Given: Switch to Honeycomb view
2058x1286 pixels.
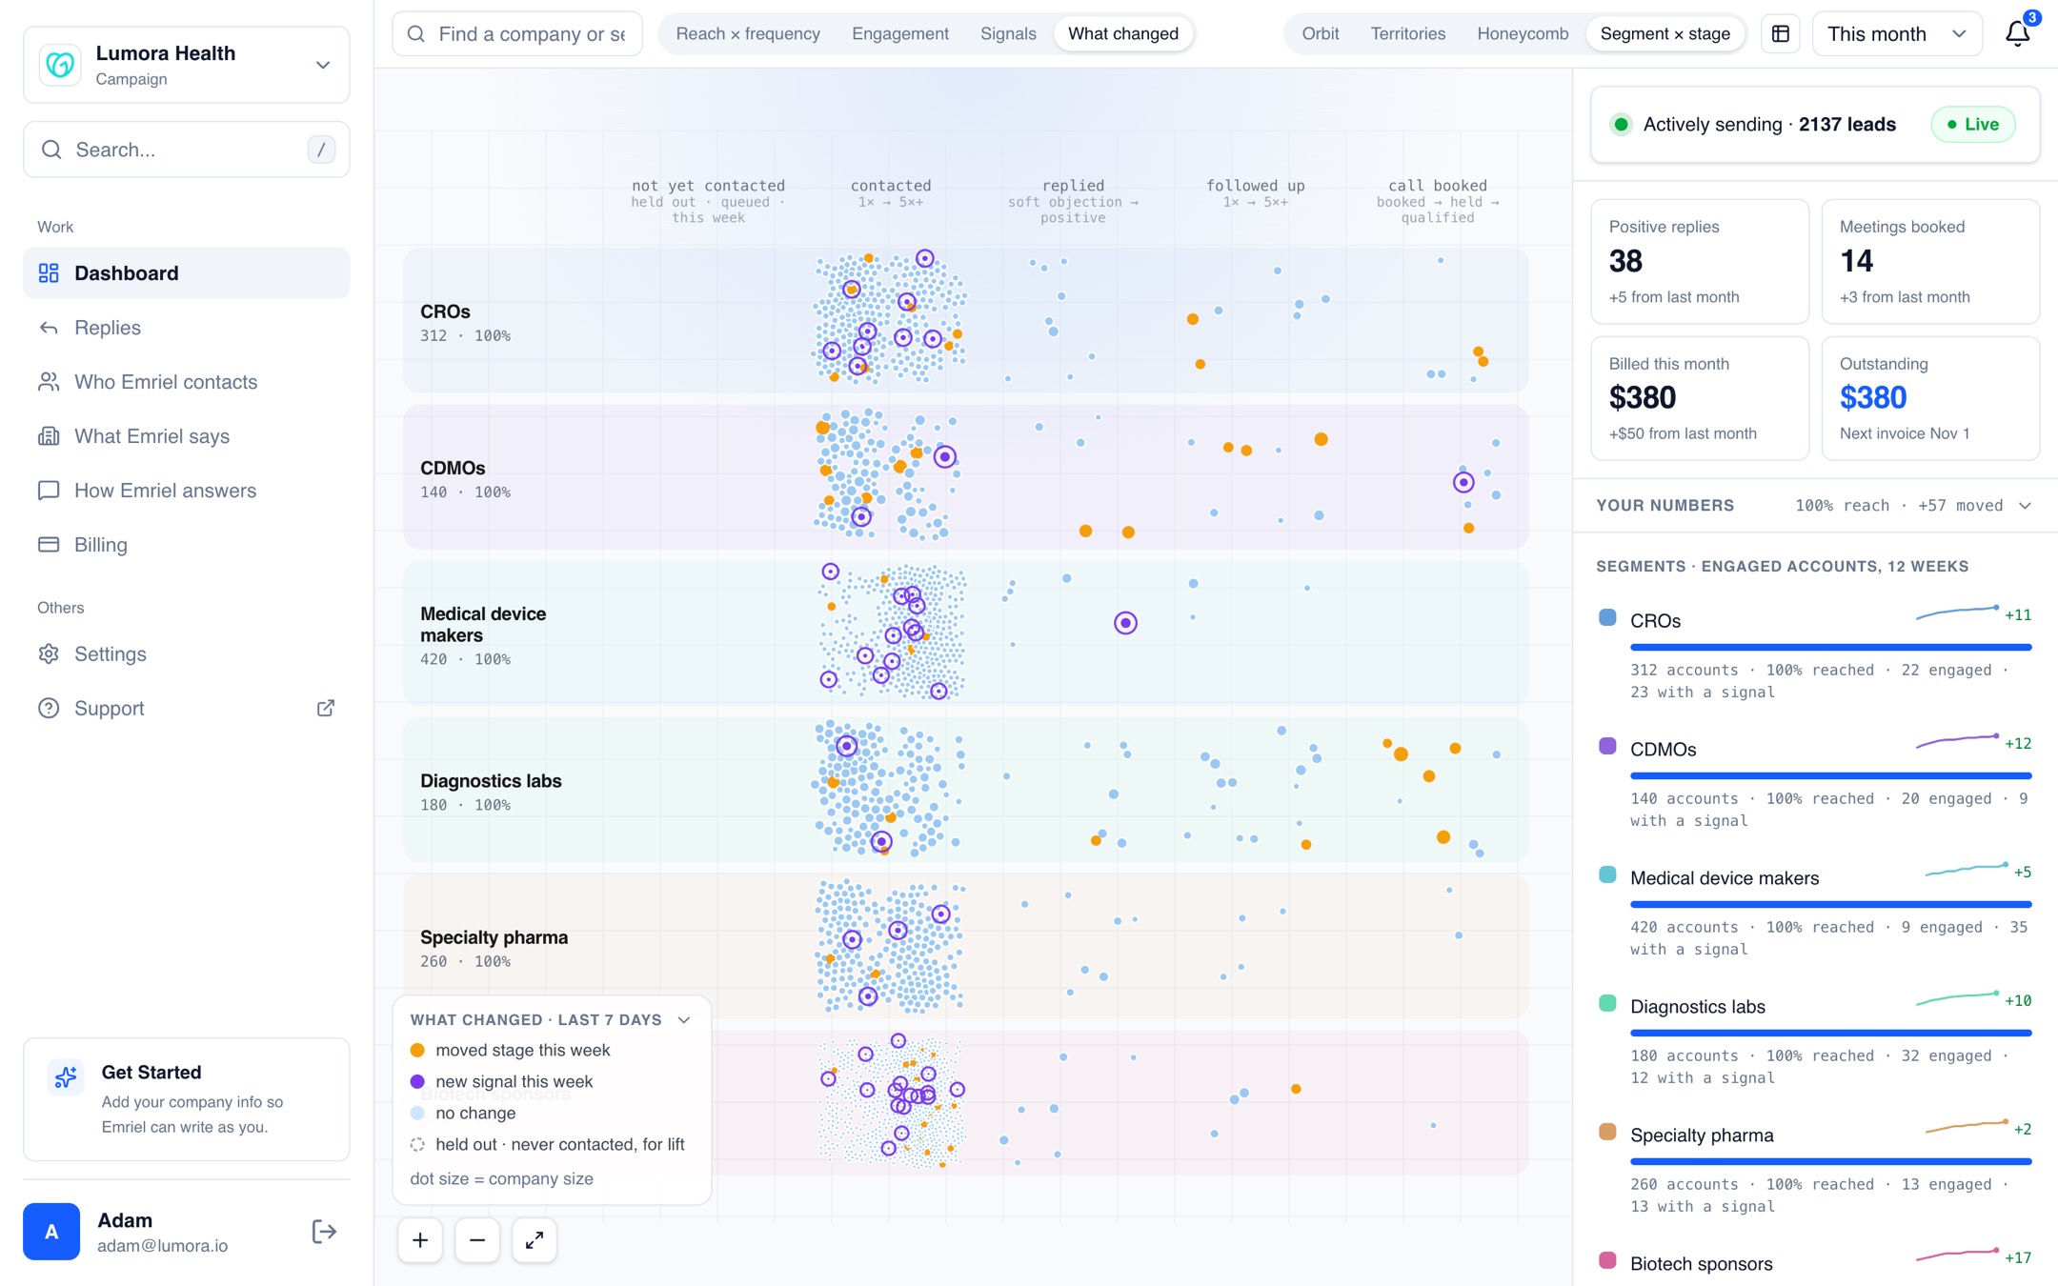Looking at the screenshot, I should (x=1523, y=33).
